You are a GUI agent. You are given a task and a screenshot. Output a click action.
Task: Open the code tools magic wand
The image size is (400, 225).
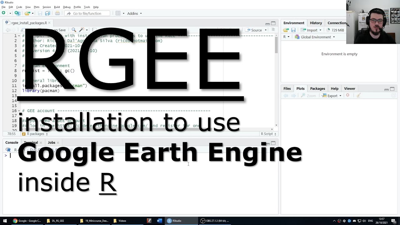(x=82, y=30)
